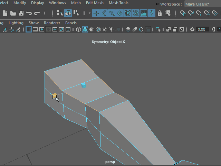Open the Workspace dropdown showing Maya Classic
The height and width of the screenshot is (166, 221).
point(202,4)
